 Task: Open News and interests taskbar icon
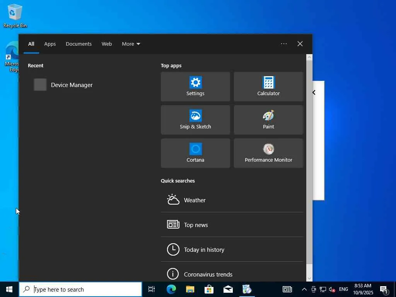point(287,289)
